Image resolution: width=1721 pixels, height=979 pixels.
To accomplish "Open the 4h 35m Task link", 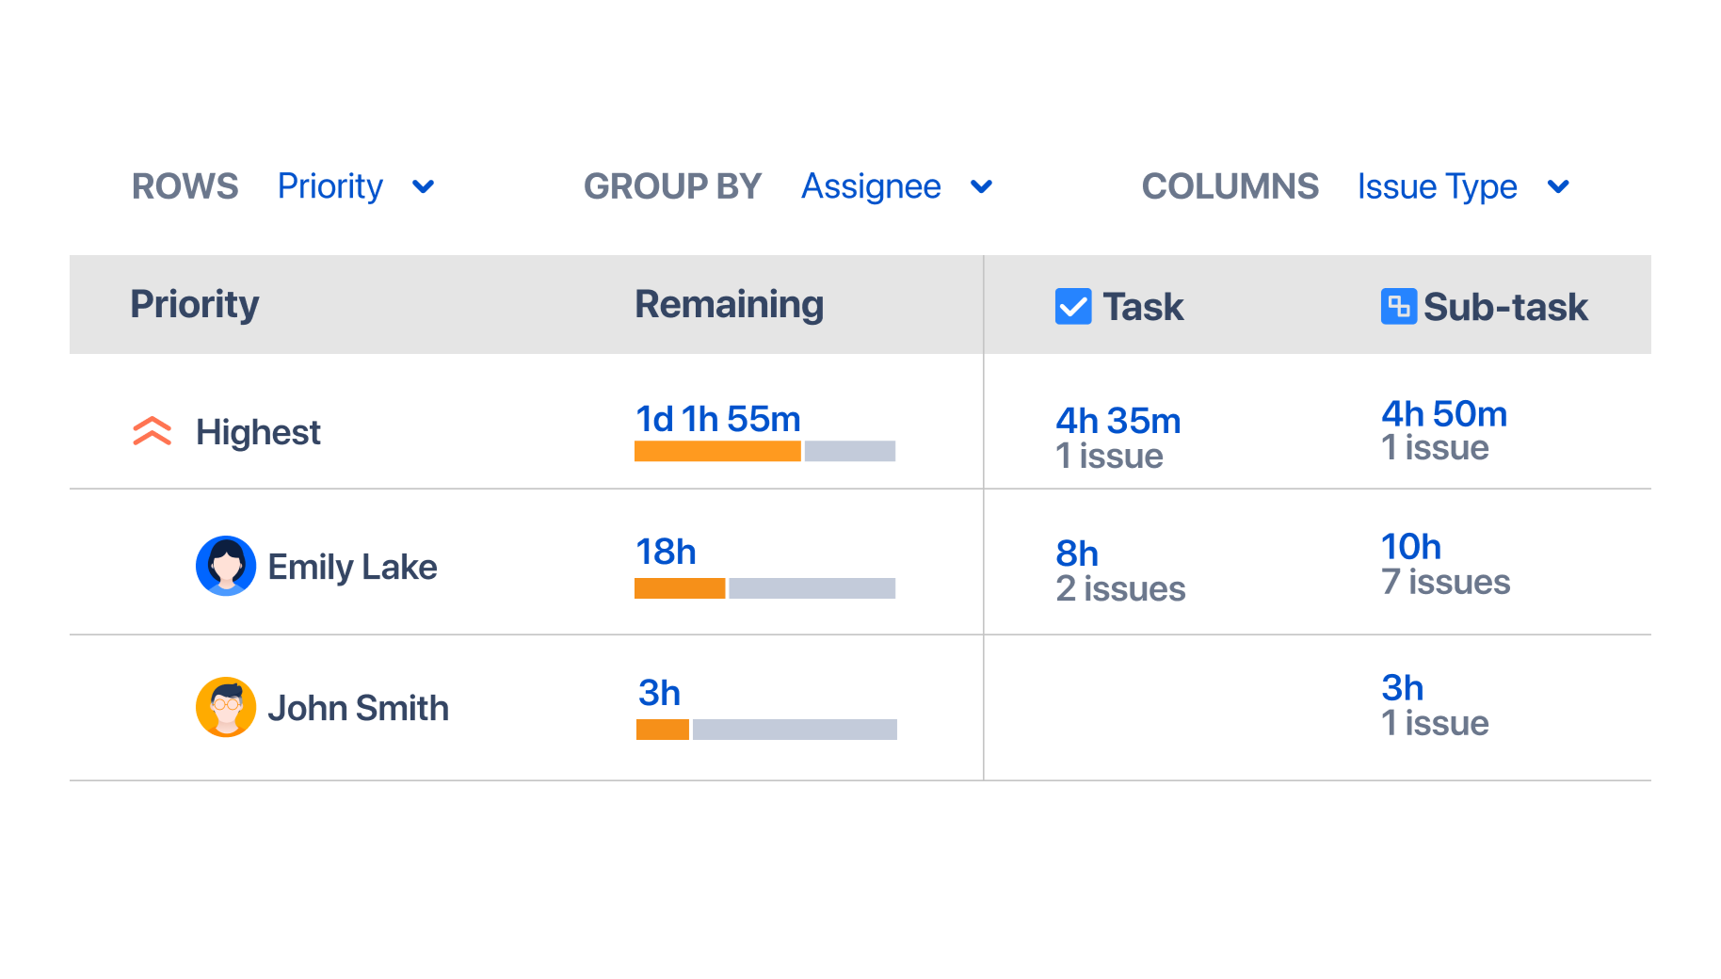I will (1118, 421).
